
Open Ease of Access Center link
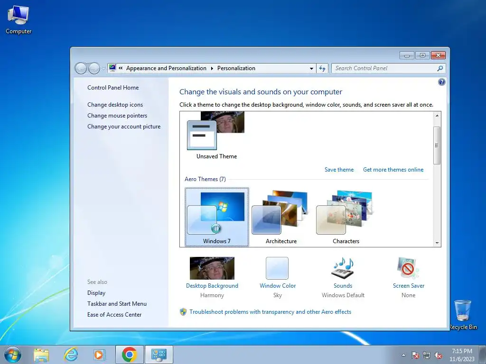(114, 315)
